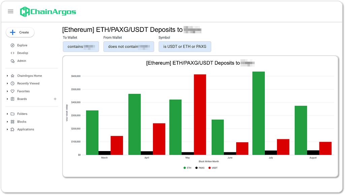Click the Admin icon
Screen dimensions: 345x195
[x=12, y=61]
